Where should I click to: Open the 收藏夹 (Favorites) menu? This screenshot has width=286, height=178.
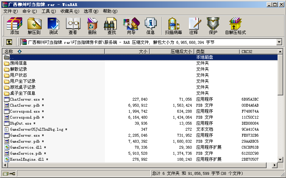tap(69, 11)
